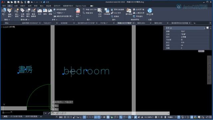The image size is (213, 120).
Task: Click the Combine Text icon
Action: (x=100, y=11)
